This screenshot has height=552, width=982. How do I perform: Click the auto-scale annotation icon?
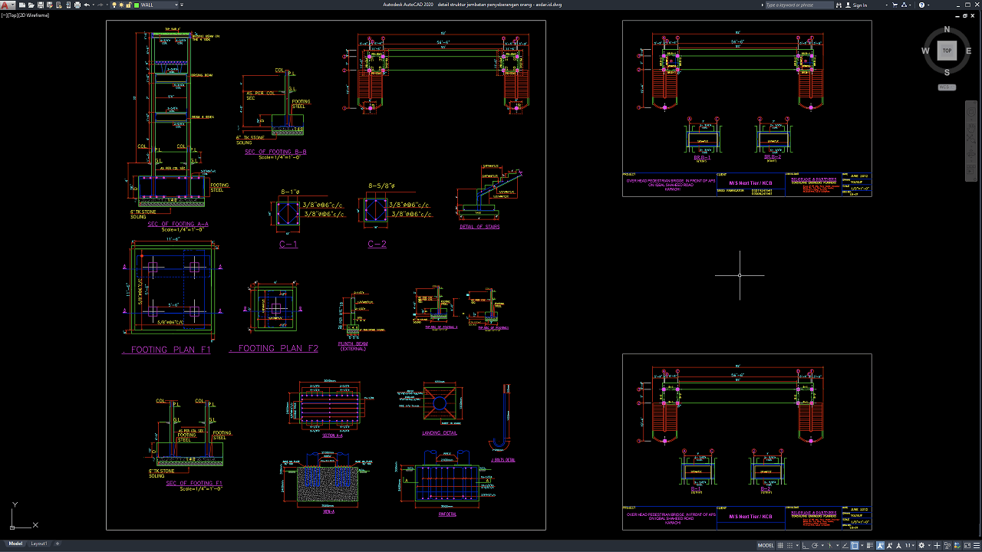(890, 546)
